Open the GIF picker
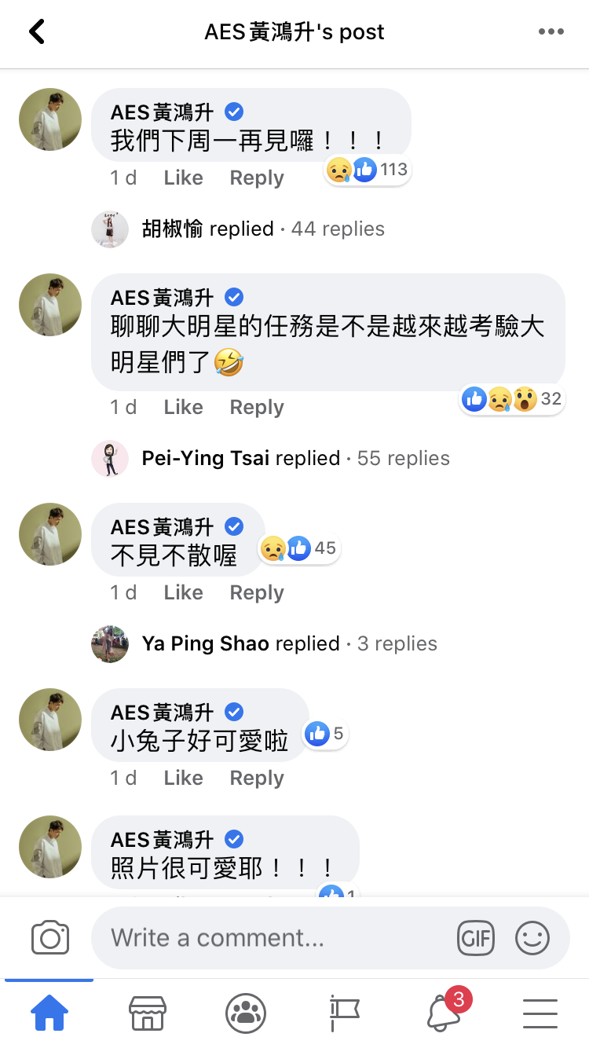The image size is (589, 1048). point(476,938)
